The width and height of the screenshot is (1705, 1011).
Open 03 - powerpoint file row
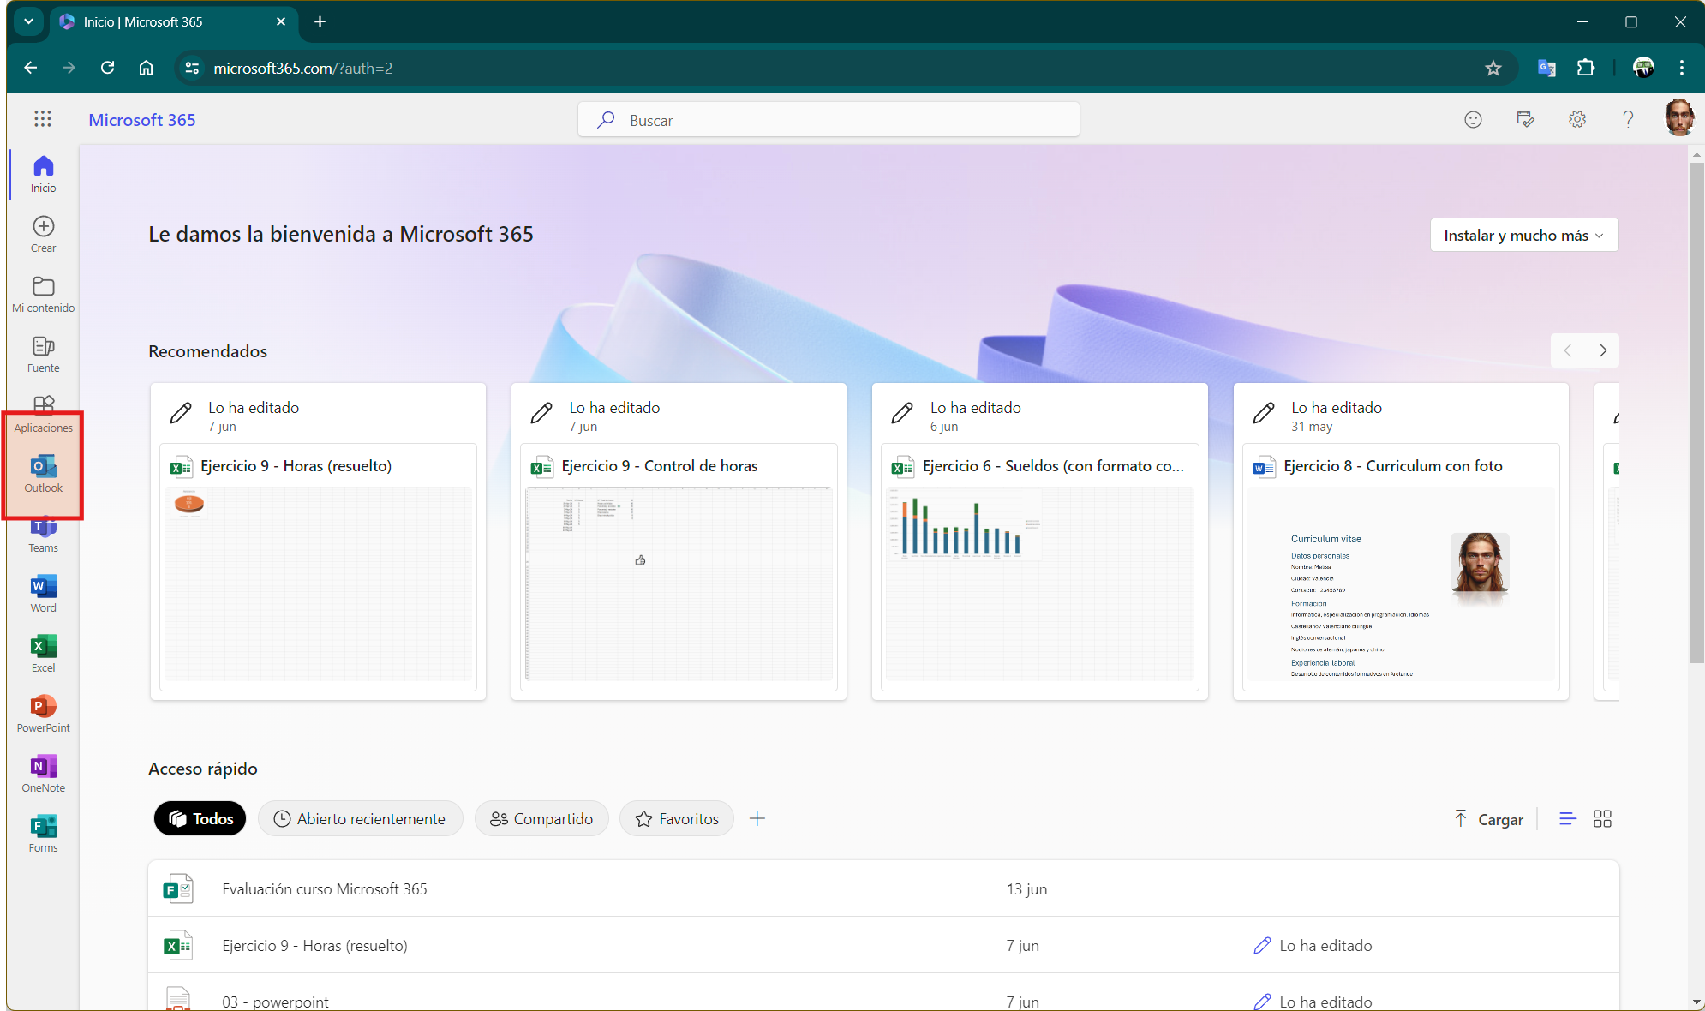[x=883, y=994]
